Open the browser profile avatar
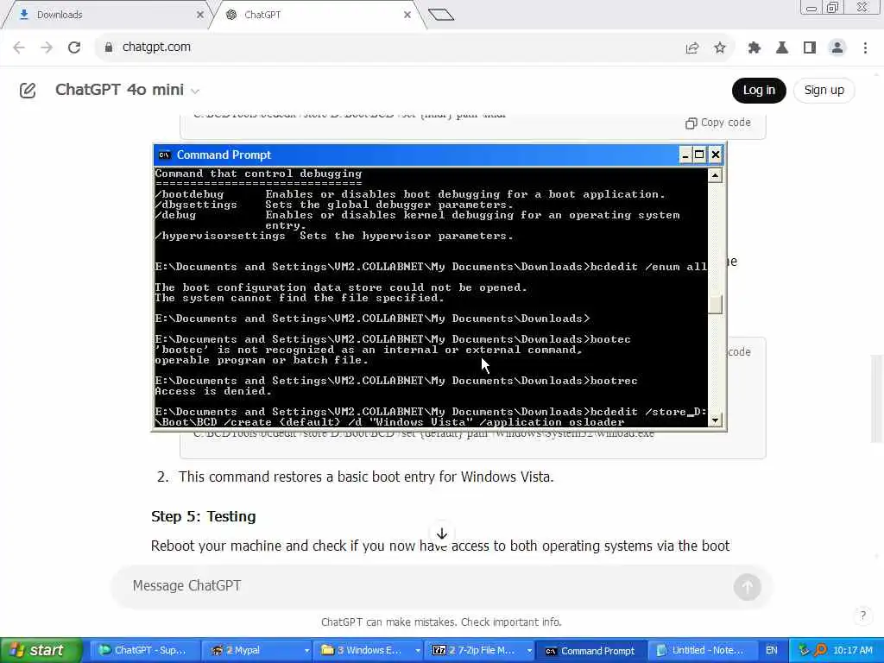 coord(837,48)
